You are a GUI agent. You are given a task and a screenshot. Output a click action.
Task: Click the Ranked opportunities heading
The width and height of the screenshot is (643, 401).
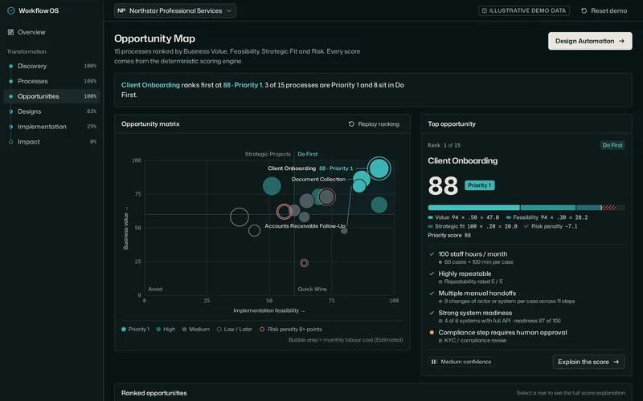(x=154, y=393)
